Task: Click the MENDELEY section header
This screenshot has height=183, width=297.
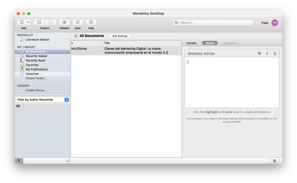Action: point(25,35)
